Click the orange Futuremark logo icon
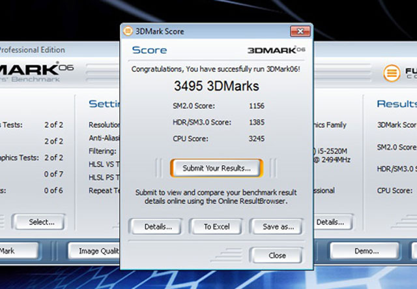The width and height of the screenshot is (417, 289). (x=392, y=73)
